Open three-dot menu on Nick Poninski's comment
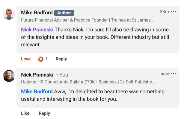The height and width of the screenshot is (119, 184). pyautogui.click(x=174, y=74)
